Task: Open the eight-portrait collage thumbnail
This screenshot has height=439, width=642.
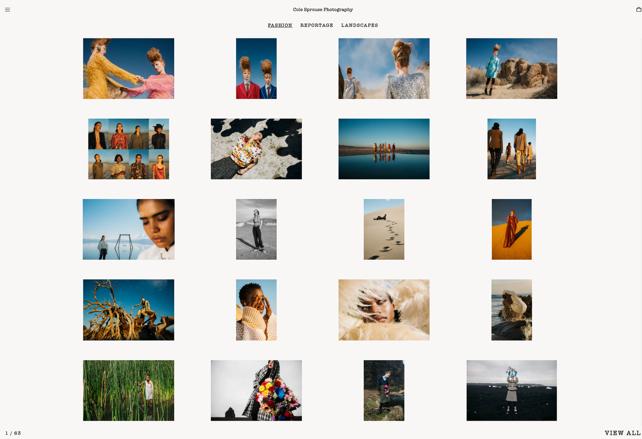Action: 128,149
